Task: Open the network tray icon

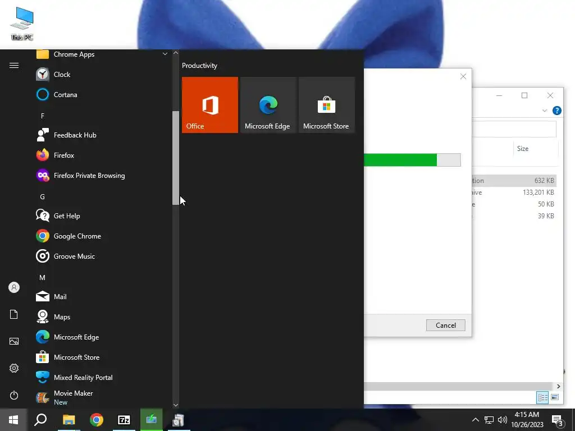Action: 489,420
